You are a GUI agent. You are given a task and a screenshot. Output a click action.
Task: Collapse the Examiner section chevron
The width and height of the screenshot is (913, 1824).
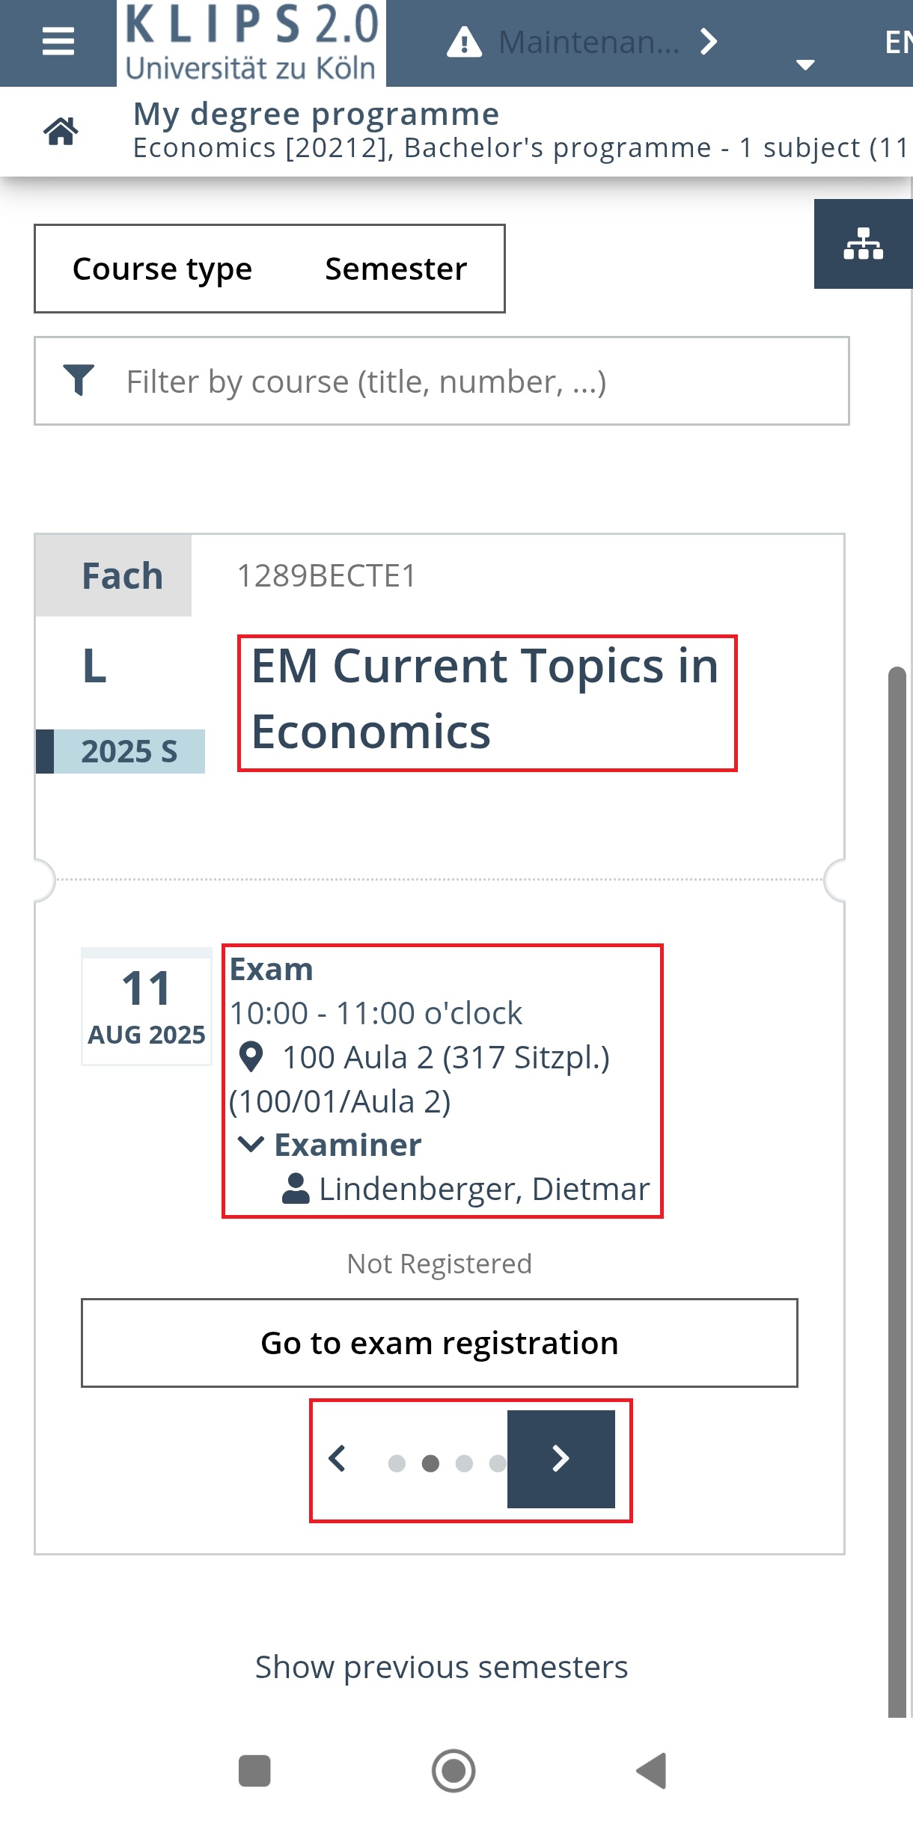click(x=251, y=1144)
